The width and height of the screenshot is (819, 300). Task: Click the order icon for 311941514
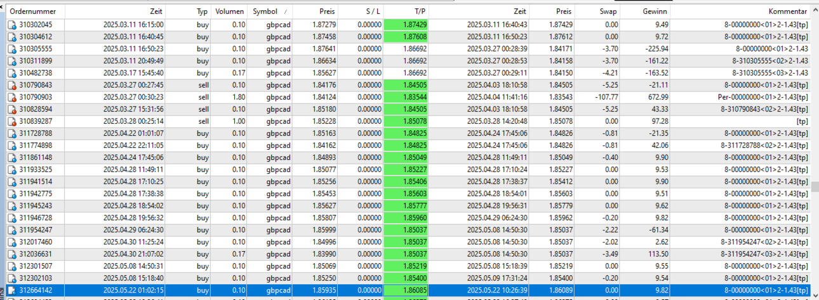tap(12, 181)
